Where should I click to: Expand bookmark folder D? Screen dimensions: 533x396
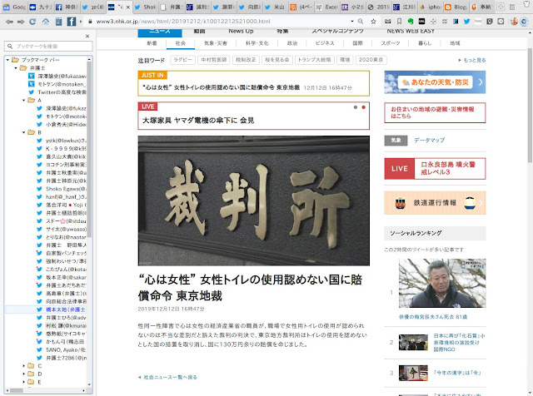tap(24, 374)
